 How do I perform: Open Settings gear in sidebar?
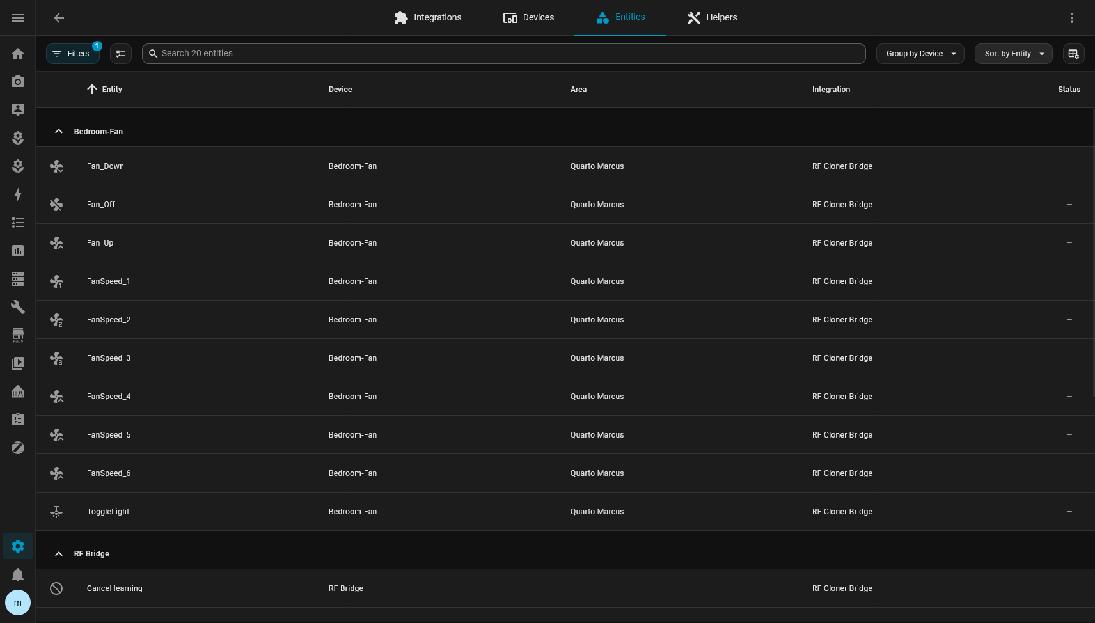click(18, 546)
